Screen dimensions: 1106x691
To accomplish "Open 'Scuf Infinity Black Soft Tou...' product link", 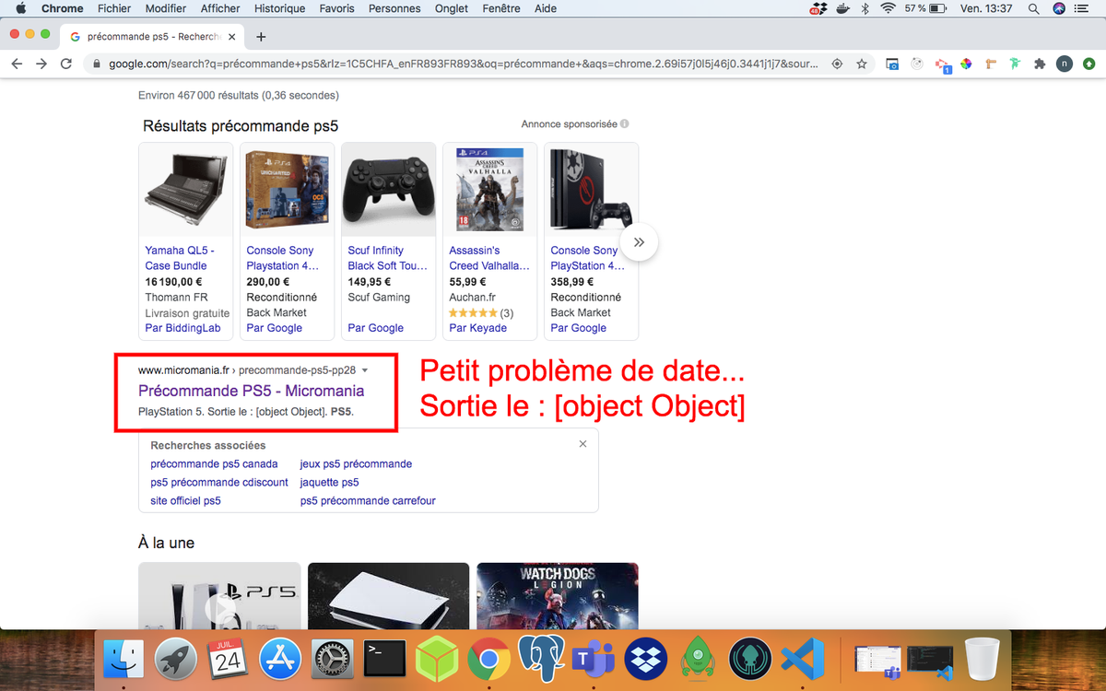I will 388,258.
